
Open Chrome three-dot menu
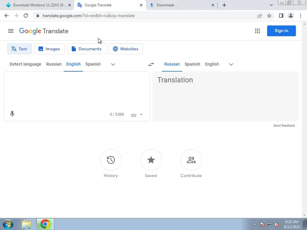click(300, 16)
